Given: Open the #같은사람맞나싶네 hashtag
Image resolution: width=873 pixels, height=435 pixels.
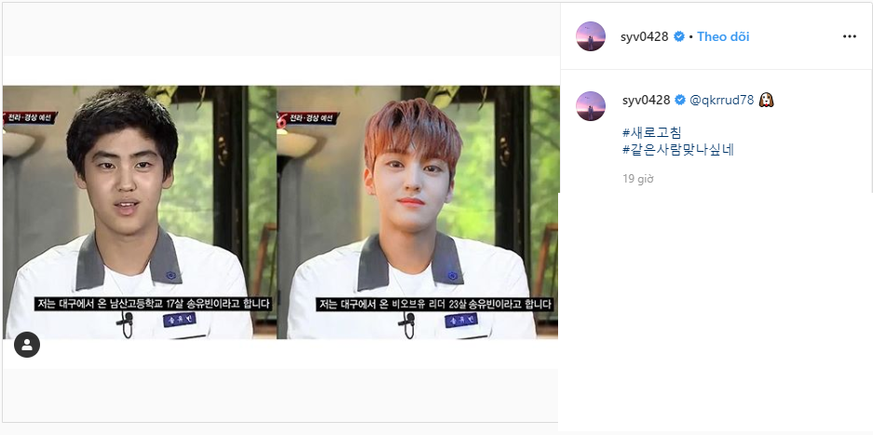Looking at the screenshot, I should (x=678, y=150).
